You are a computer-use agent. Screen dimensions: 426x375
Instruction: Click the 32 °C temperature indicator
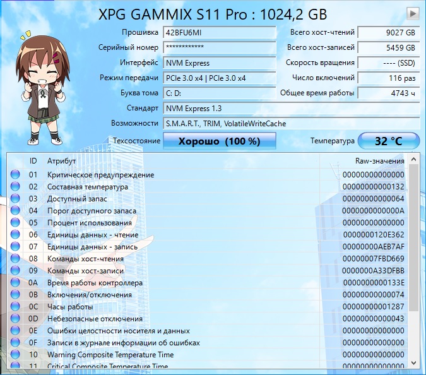click(389, 141)
